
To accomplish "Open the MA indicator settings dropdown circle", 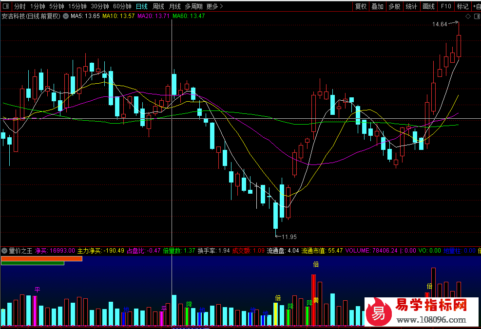I will pos(66,16).
